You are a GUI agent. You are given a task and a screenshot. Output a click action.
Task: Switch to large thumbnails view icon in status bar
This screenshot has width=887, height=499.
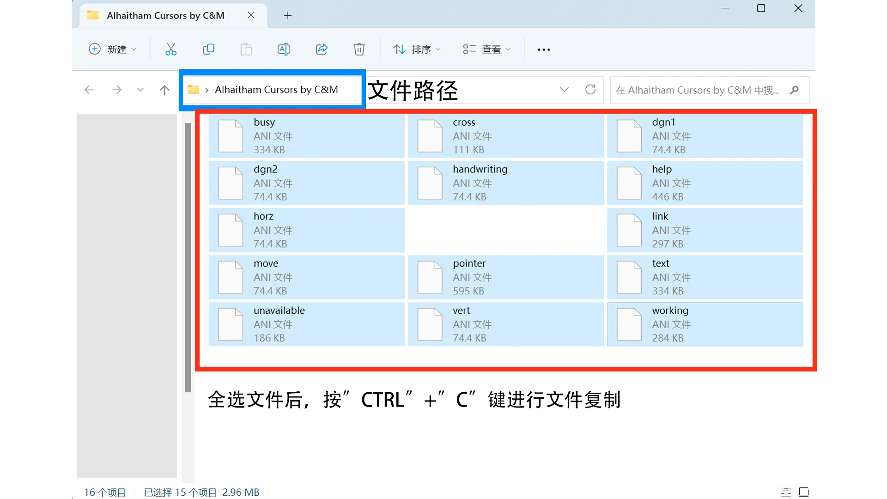pyautogui.click(x=804, y=492)
